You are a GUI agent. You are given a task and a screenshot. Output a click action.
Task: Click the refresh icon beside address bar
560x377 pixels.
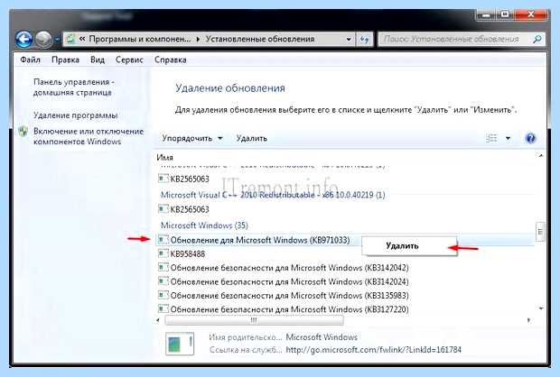click(x=364, y=40)
